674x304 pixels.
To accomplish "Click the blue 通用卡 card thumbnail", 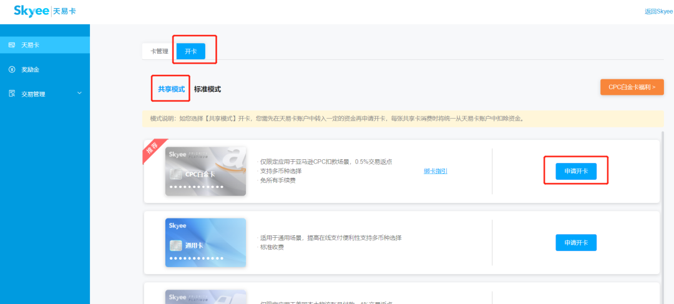I will (x=205, y=242).
